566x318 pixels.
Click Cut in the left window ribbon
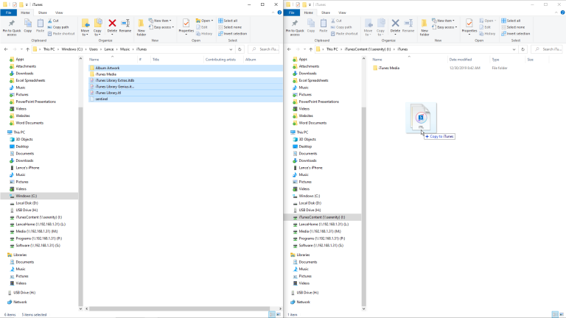point(53,21)
